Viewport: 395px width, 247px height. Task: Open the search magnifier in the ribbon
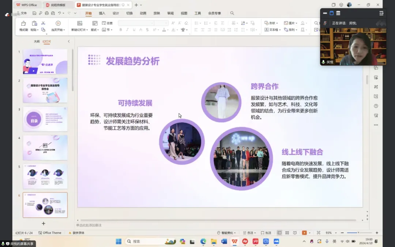pos(232,13)
